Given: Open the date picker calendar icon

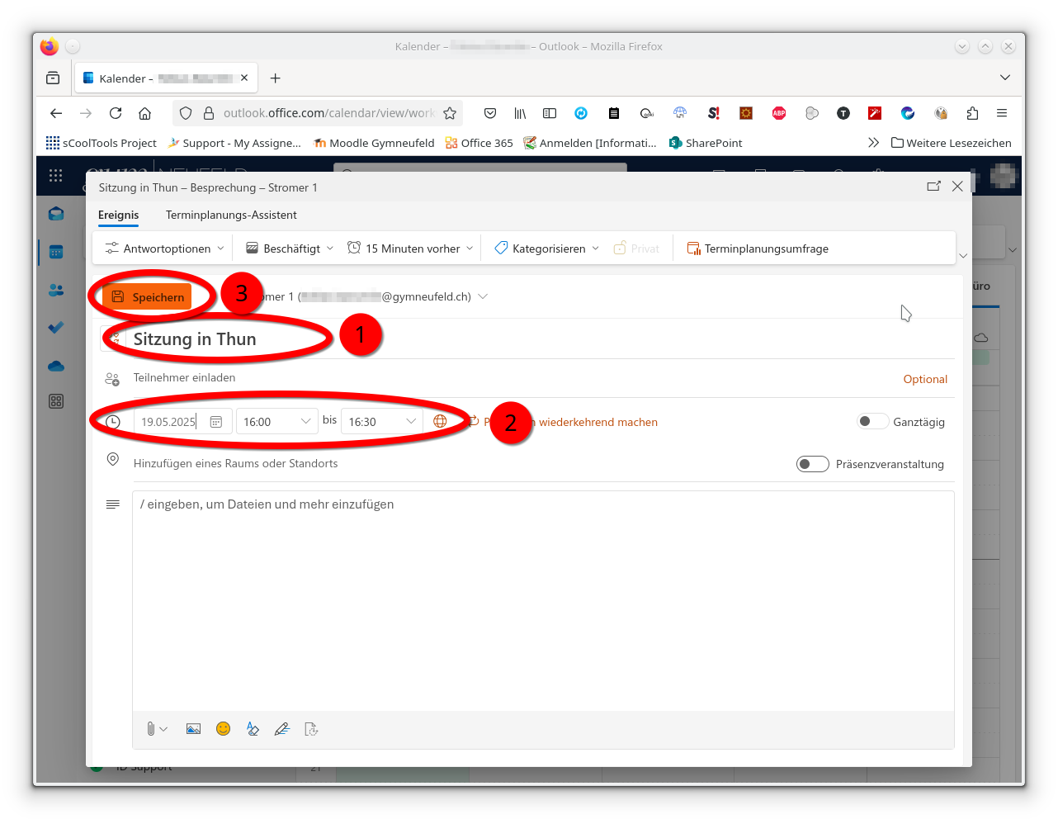Looking at the screenshot, I should point(216,422).
